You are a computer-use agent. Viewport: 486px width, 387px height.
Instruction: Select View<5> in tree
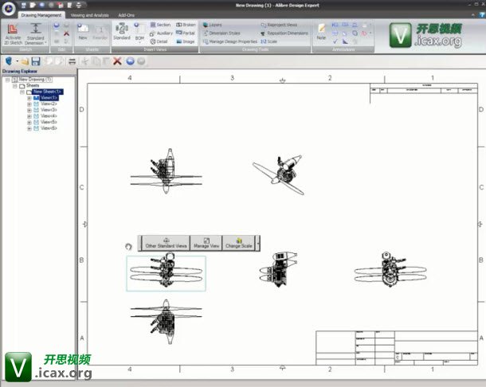coord(49,122)
